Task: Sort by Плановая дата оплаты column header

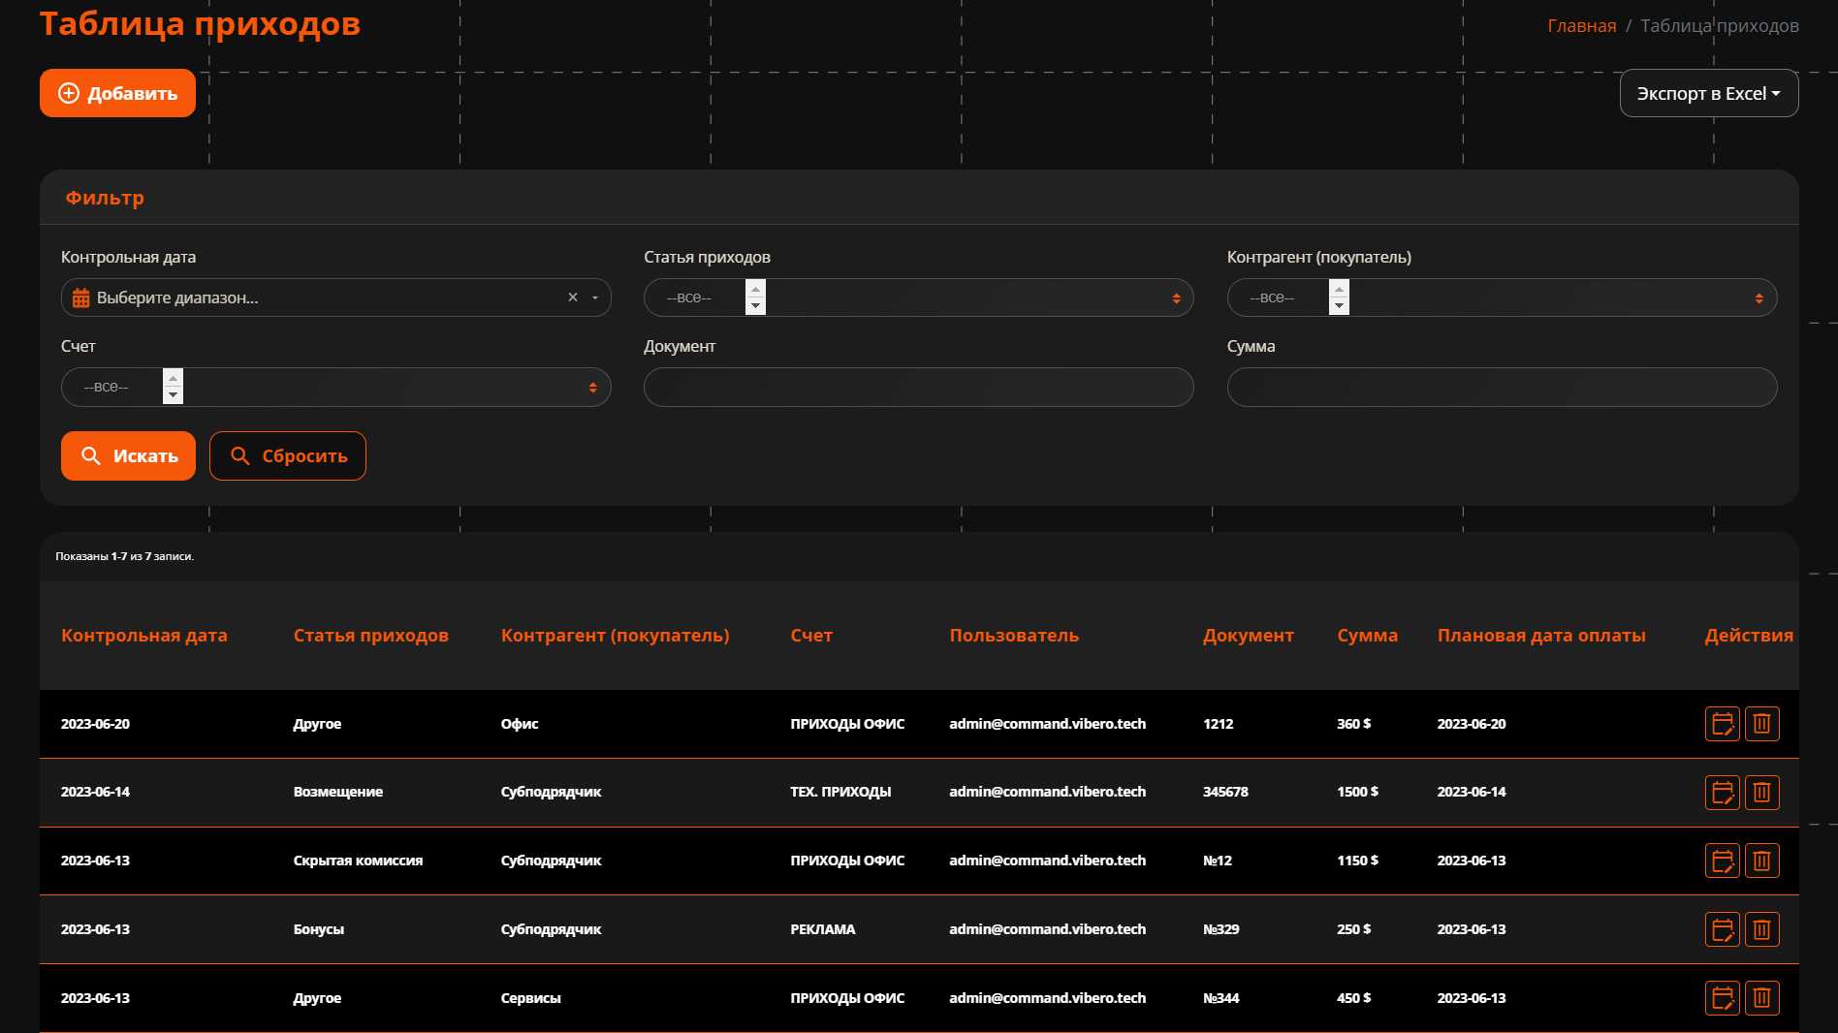Action: pos(1541,636)
